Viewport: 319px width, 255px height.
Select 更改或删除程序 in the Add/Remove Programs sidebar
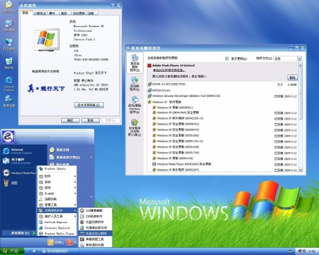point(135,63)
